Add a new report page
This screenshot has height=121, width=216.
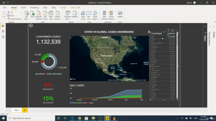point(25,110)
